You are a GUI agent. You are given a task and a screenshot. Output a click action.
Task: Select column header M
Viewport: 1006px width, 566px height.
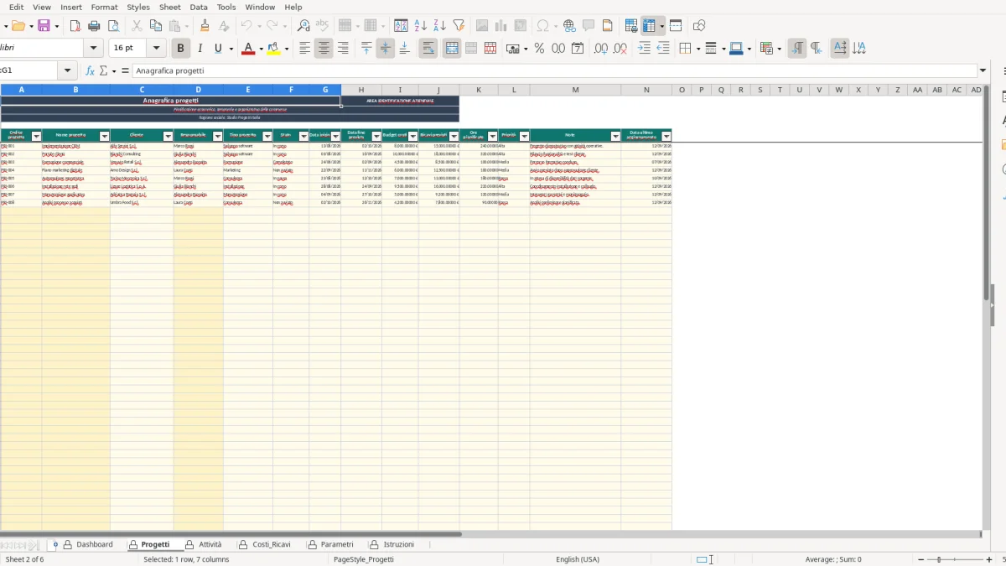point(575,90)
